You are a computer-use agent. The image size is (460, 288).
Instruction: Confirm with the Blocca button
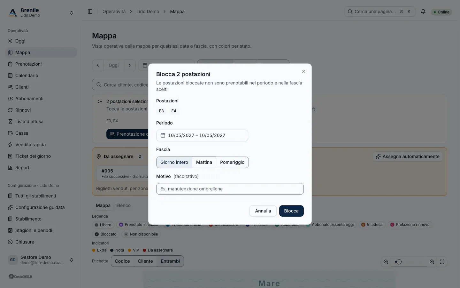tap(291, 211)
